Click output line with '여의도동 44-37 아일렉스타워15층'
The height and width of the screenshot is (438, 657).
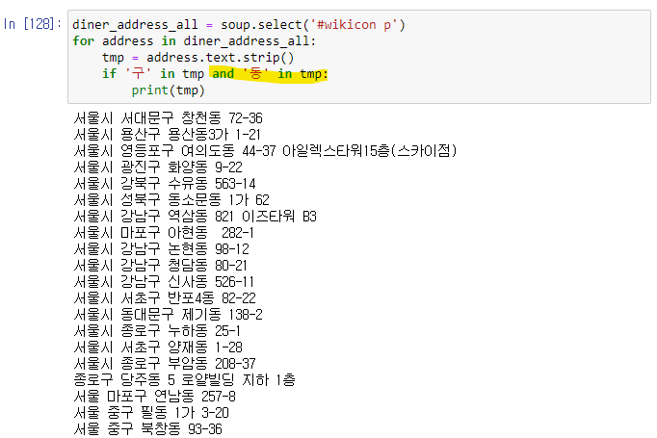(x=265, y=151)
